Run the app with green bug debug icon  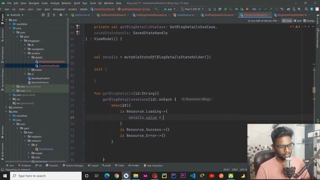pos(225,9)
